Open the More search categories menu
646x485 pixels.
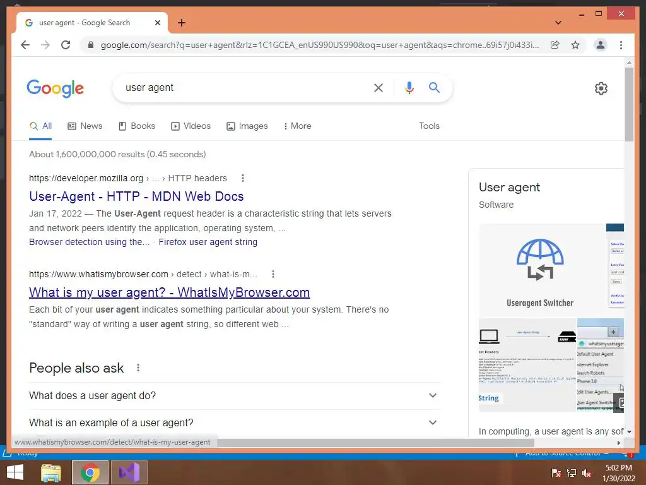tap(298, 126)
